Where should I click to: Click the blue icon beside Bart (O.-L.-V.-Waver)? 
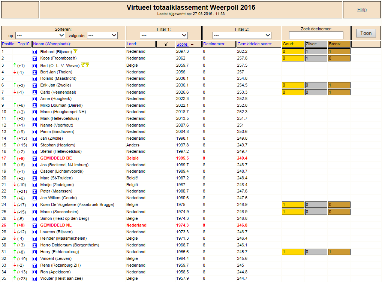pyautogui.click(x=34, y=66)
